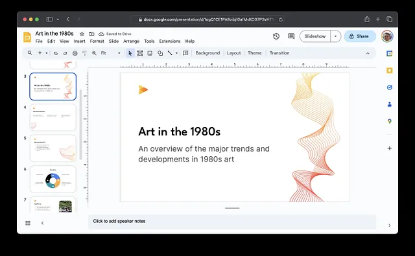The height and width of the screenshot is (256, 415).
Task: Open Google Keep sidebar icon
Action: 389,71
